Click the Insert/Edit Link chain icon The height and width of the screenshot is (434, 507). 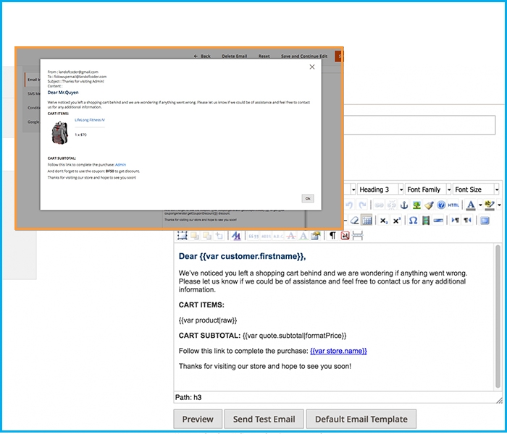click(x=379, y=205)
